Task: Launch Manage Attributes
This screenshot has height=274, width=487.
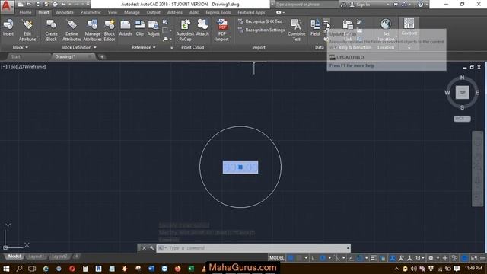Action: pyautogui.click(x=92, y=30)
